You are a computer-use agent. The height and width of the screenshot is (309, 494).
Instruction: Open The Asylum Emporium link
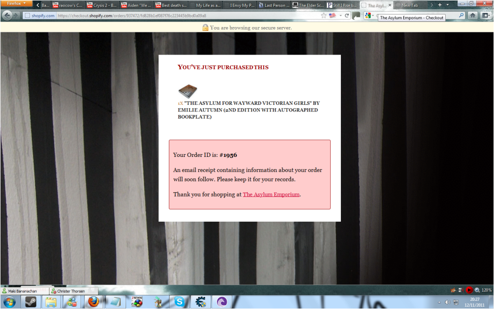[x=271, y=195]
